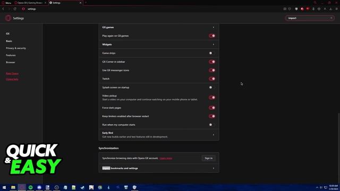Toggle Keep limiters enabled after browser restart
Viewport: 340px width, 191px height.
tap(212, 116)
